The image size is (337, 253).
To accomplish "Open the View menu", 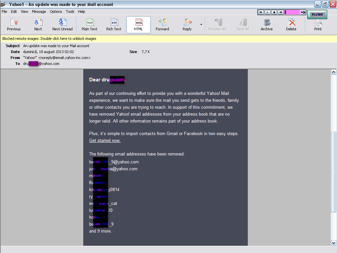I will [x=24, y=12].
